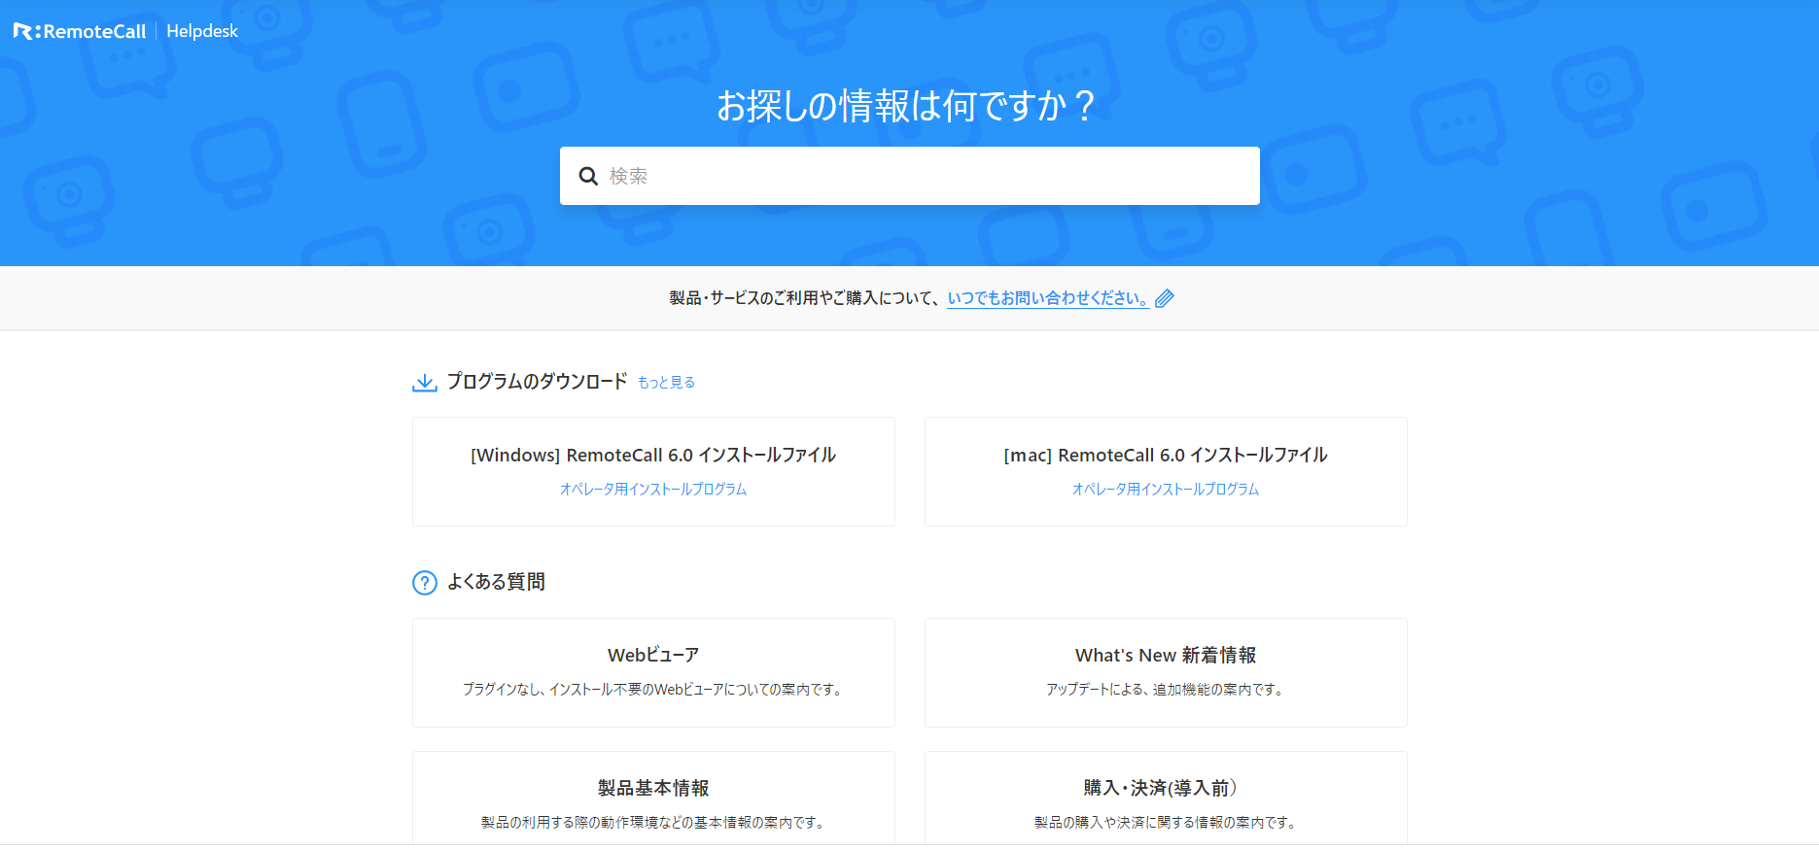Open the 購入・決済(導入前) FAQ card
Viewport: 1819px width, 849px height.
tap(1166, 798)
